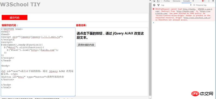
Task: Click the 查看结果 label
Action: pyautogui.click(x=81, y=25)
